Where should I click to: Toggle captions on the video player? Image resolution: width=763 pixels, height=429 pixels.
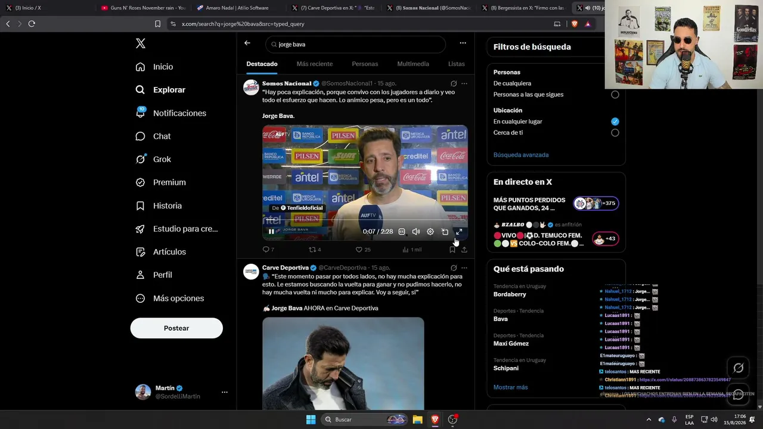(402, 232)
